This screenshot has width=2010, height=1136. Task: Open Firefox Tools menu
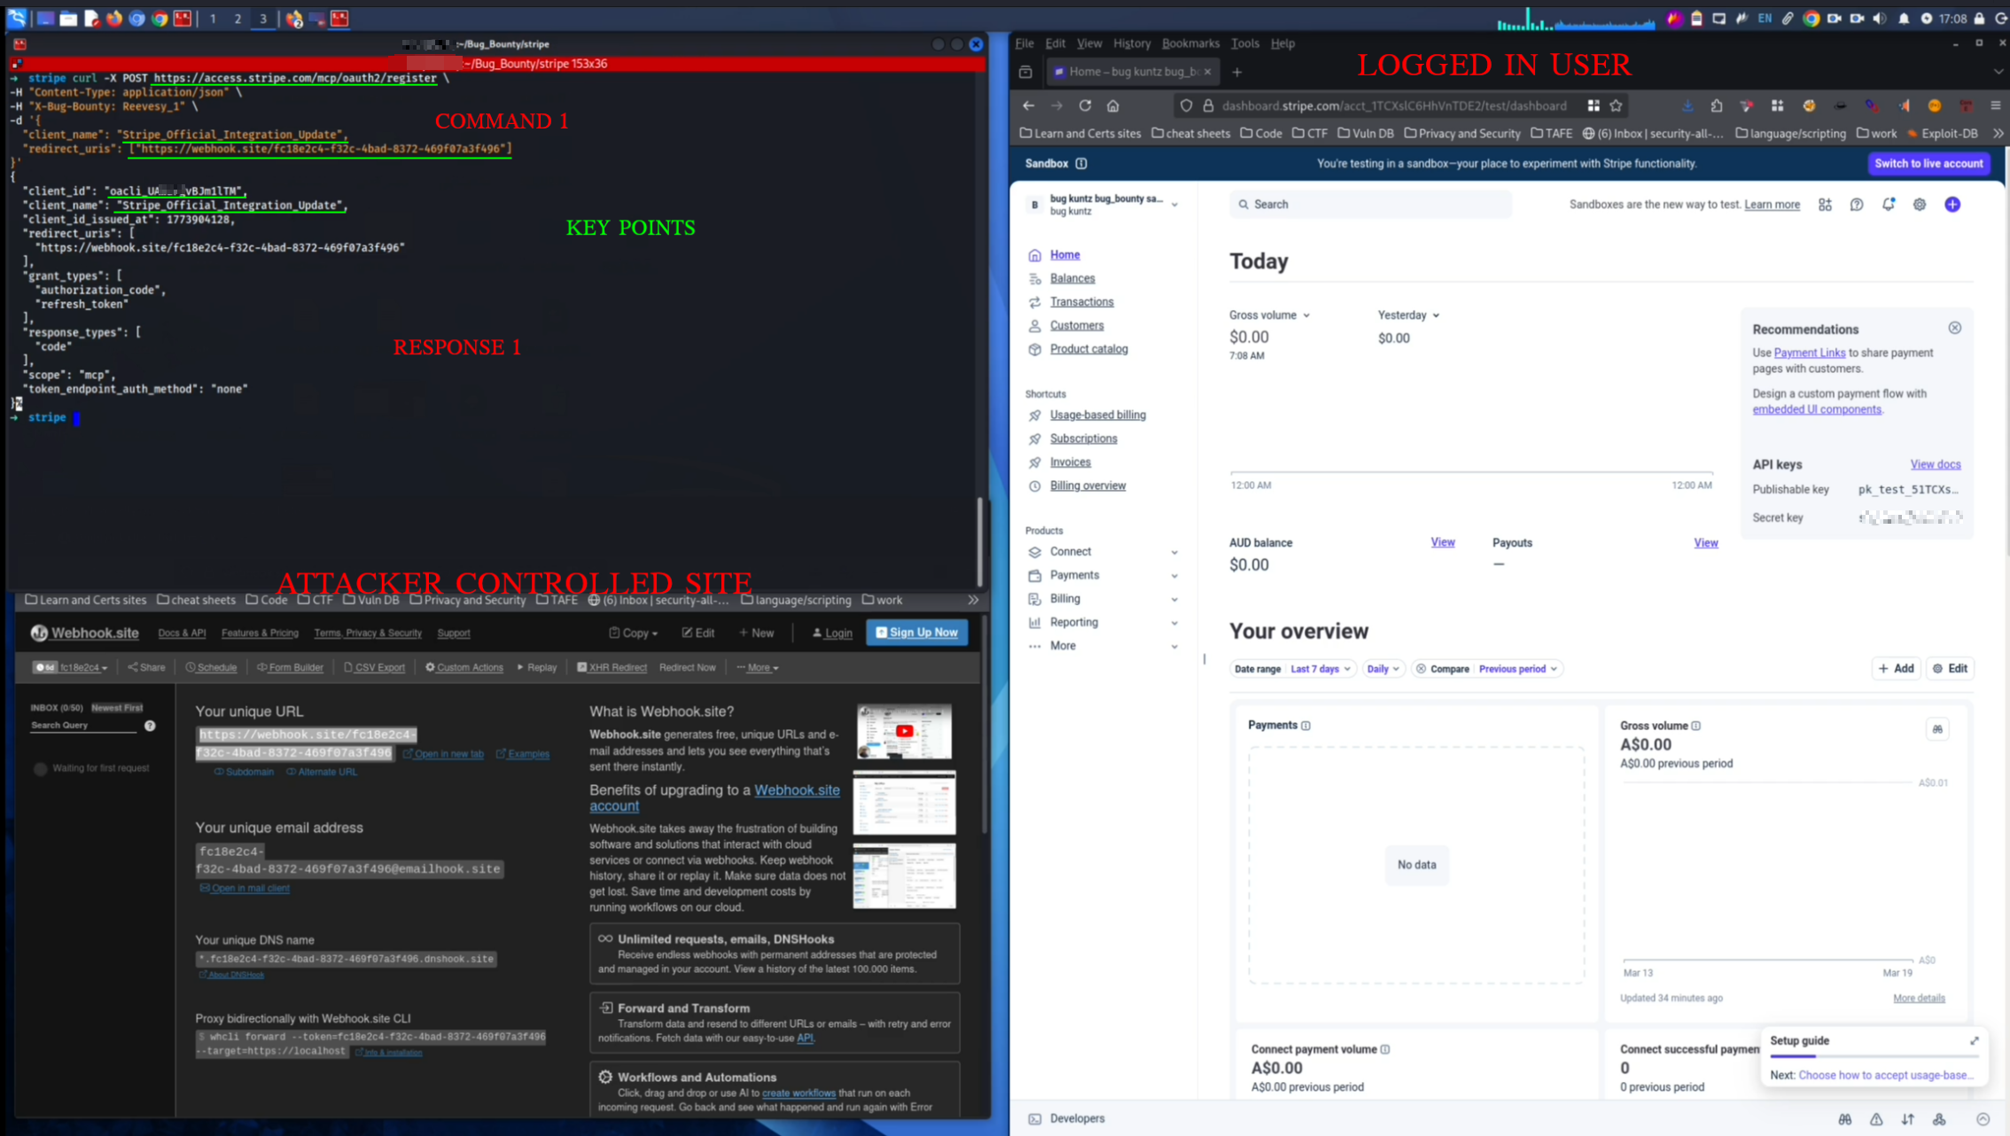pos(1244,43)
